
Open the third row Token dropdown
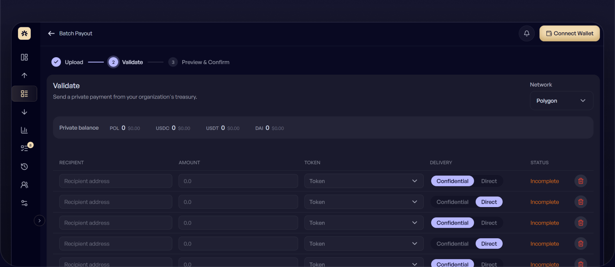[x=364, y=223]
